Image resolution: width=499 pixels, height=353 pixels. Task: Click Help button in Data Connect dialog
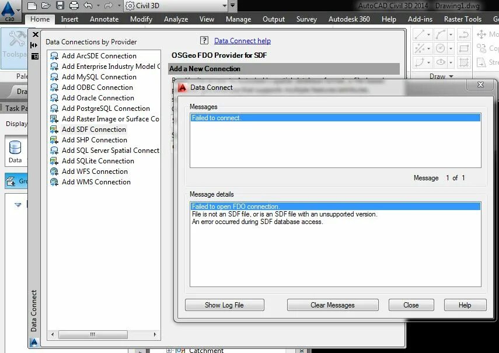[465, 305]
